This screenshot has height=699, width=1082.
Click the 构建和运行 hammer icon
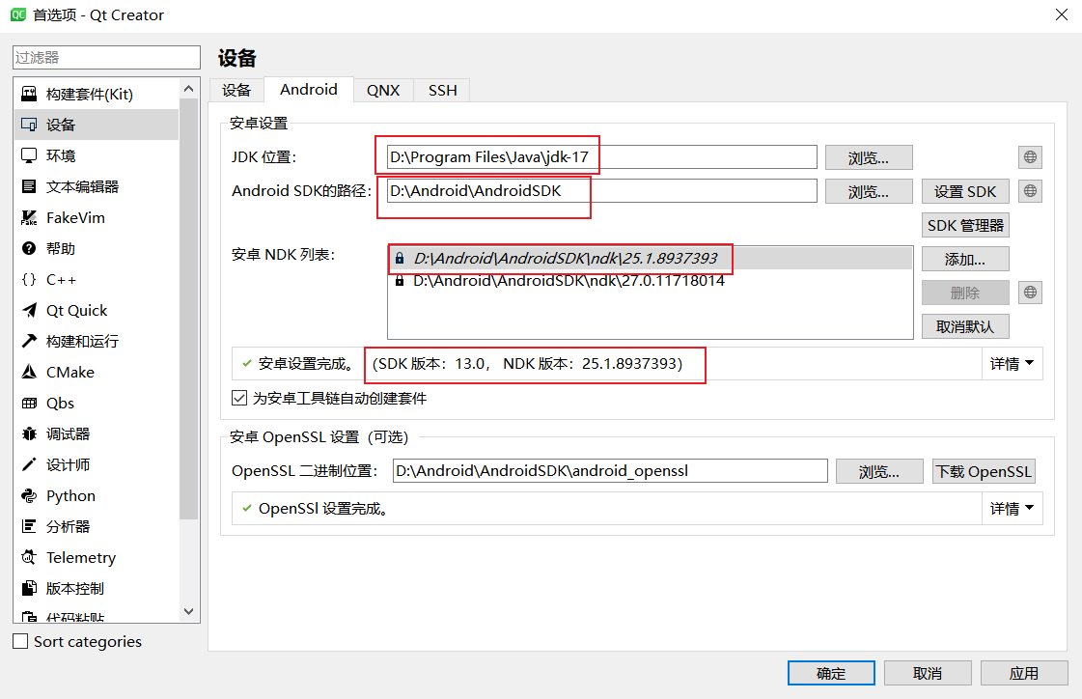[29, 341]
